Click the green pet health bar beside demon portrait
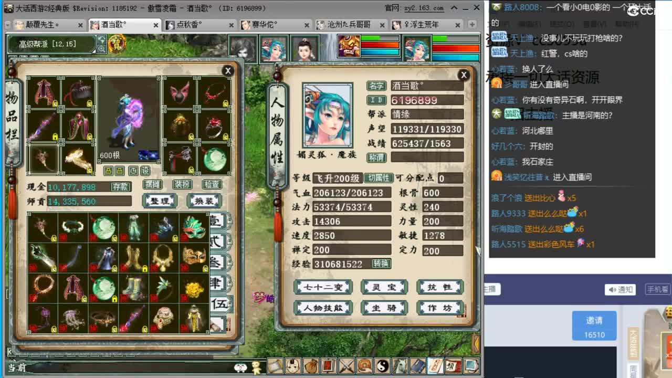The image size is (672, 378). 380,38
